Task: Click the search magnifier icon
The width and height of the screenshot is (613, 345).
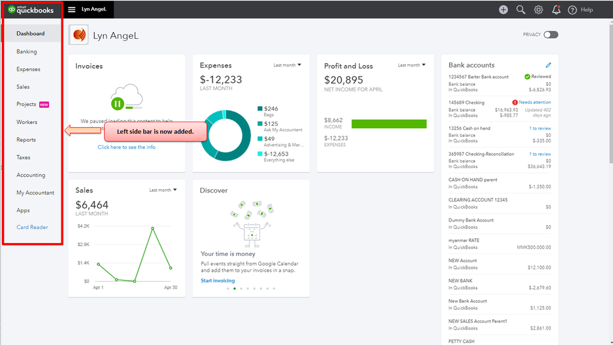Action: pyautogui.click(x=521, y=10)
